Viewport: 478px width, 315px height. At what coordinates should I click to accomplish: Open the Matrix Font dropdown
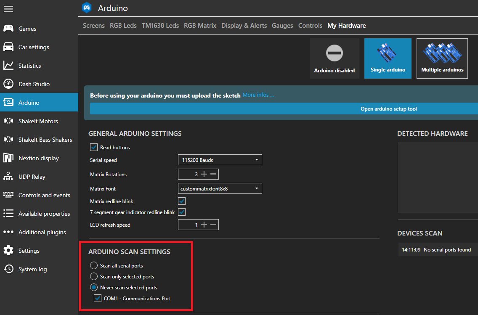point(220,189)
